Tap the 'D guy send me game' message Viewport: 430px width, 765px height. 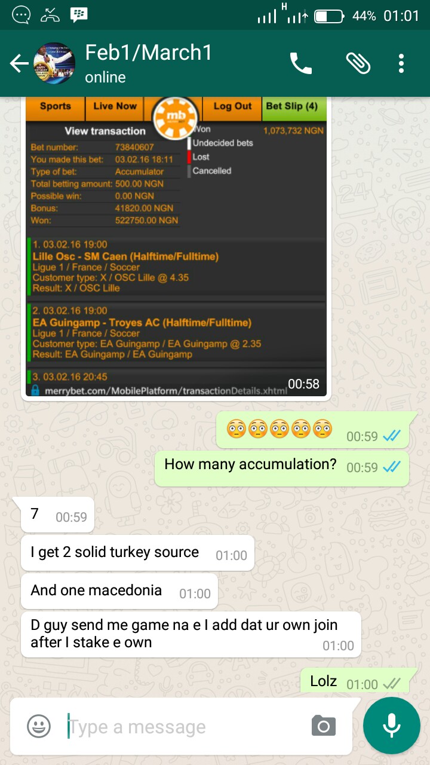coord(191,634)
